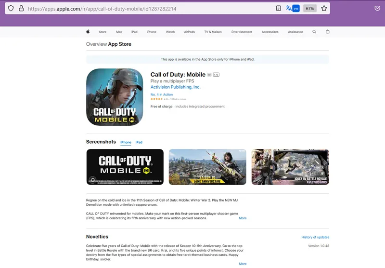The height and width of the screenshot is (268, 385).
Task: Open the shopping bag icon
Action: point(328,32)
